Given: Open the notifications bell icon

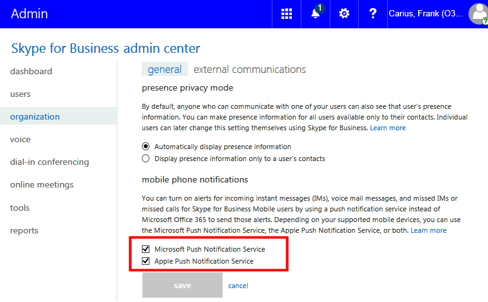Looking at the screenshot, I should coord(315,14).
